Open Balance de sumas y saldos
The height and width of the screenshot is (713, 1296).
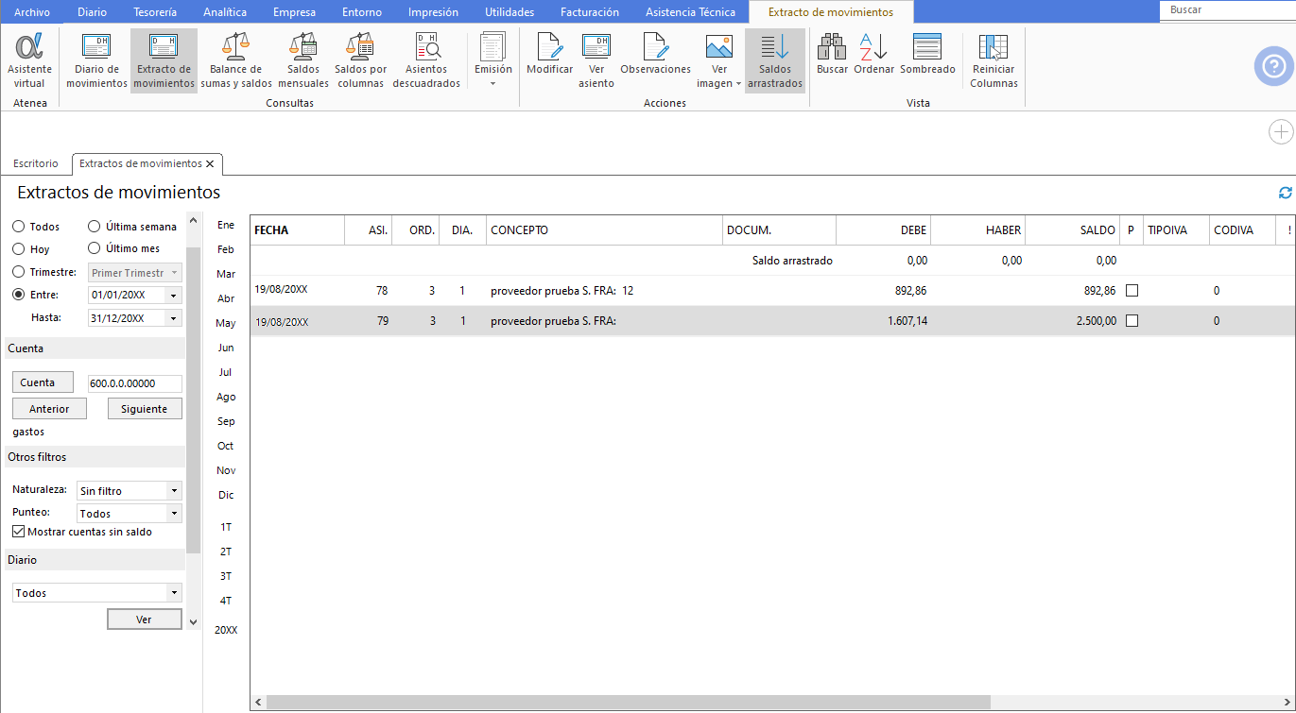pos(236,60)
